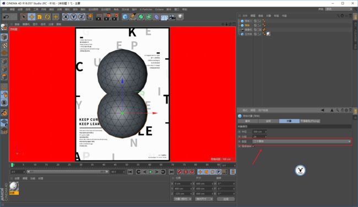Click the Apply coordinates button

pos(226,199)
